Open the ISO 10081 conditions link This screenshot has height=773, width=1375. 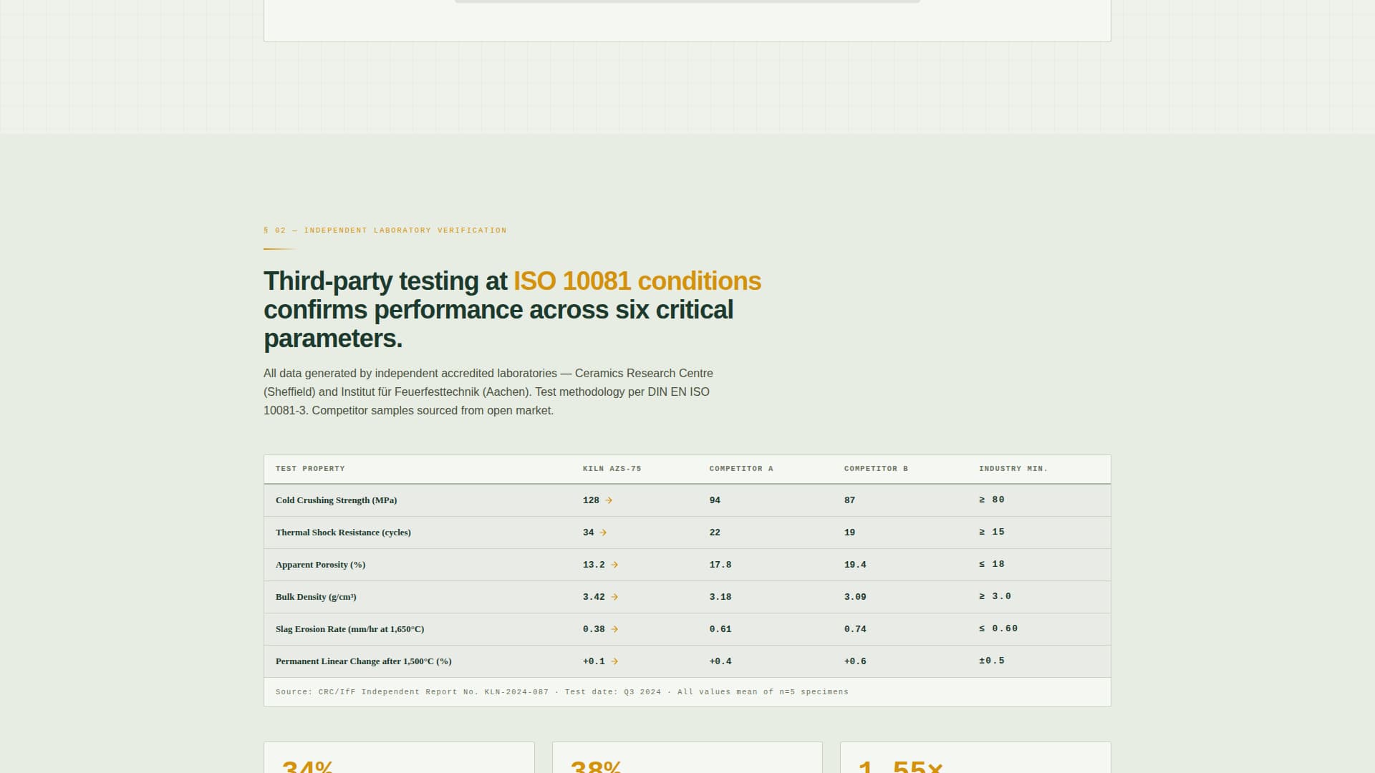pos(638,281)
